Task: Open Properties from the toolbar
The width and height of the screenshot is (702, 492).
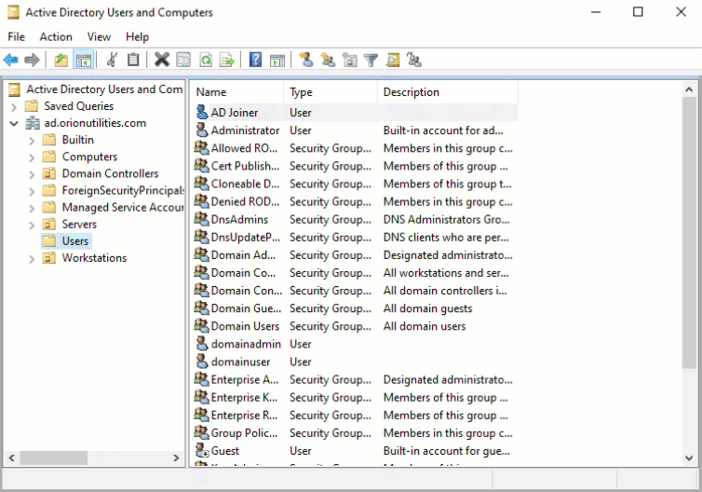Action: 183,60
